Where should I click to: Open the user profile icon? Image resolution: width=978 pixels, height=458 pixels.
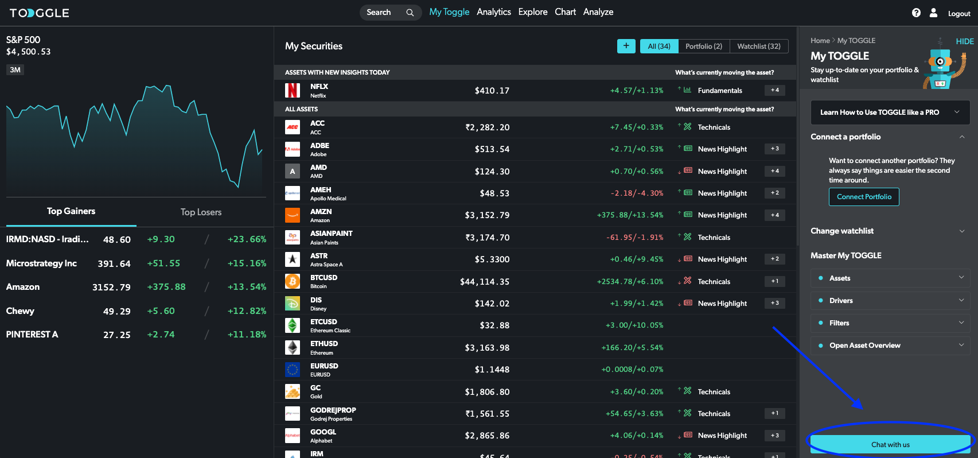(x=933, y=13)
